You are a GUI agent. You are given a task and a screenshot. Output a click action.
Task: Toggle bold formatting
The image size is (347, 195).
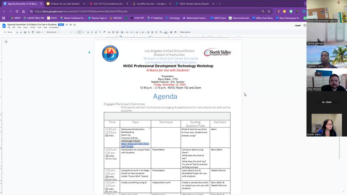click(88, 32)
